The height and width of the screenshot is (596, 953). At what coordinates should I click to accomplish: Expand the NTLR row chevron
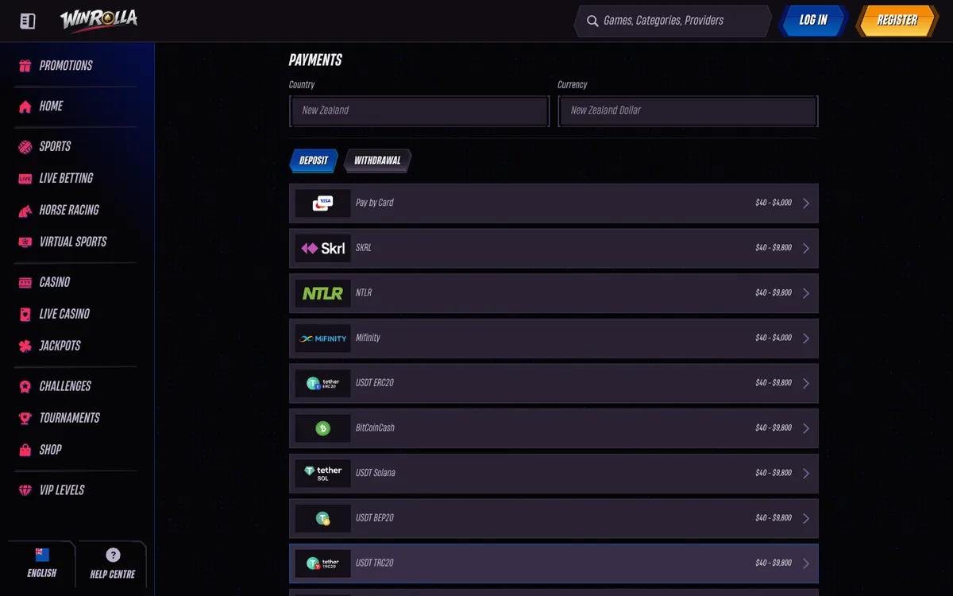[806, 293]
